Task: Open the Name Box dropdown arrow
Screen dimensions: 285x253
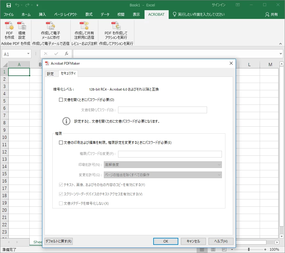Action: (x=28, y=54)
